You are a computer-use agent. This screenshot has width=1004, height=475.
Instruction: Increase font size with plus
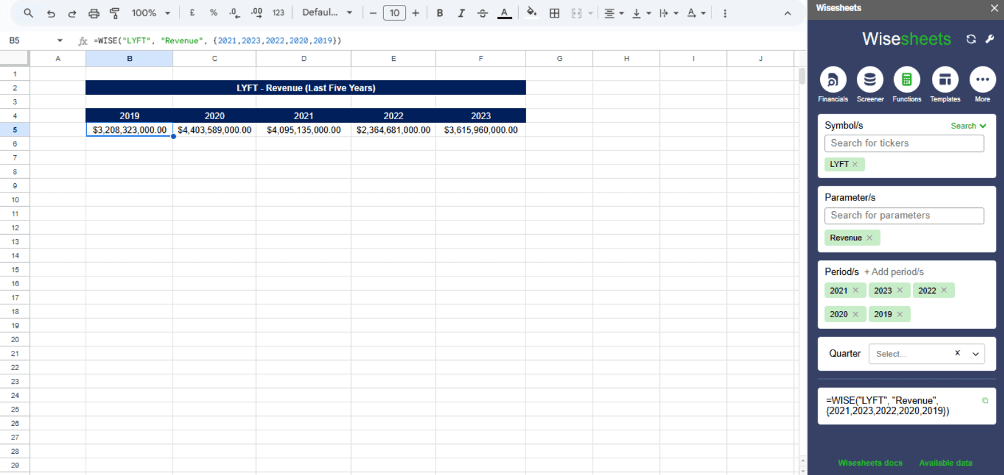416,13
